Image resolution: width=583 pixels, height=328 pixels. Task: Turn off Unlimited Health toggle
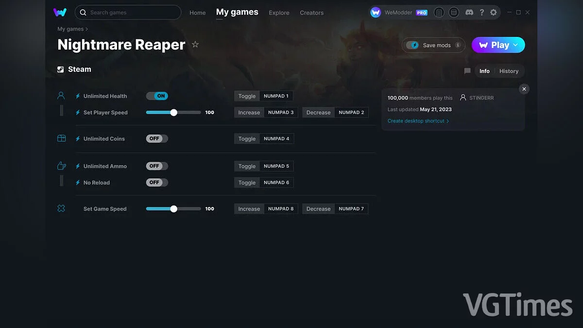[x=157, y=96]
